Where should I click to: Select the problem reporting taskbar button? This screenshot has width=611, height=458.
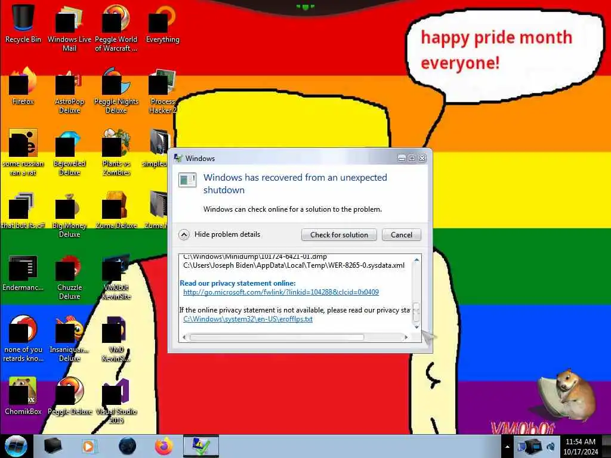[x=201, y=446]
